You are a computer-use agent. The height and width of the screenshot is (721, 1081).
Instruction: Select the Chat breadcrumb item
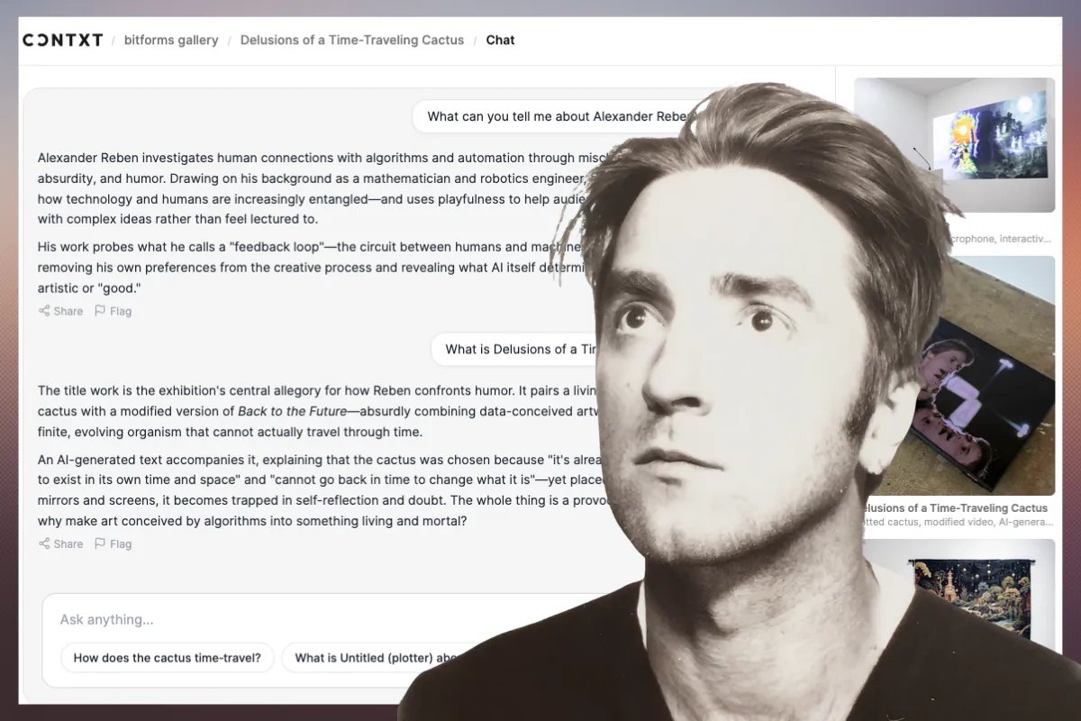tap(500, 40)
